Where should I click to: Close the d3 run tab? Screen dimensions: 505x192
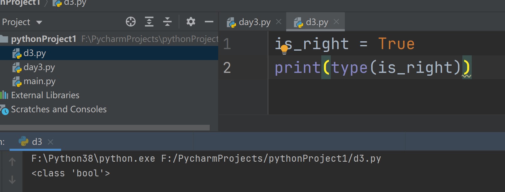click(50, 142)
